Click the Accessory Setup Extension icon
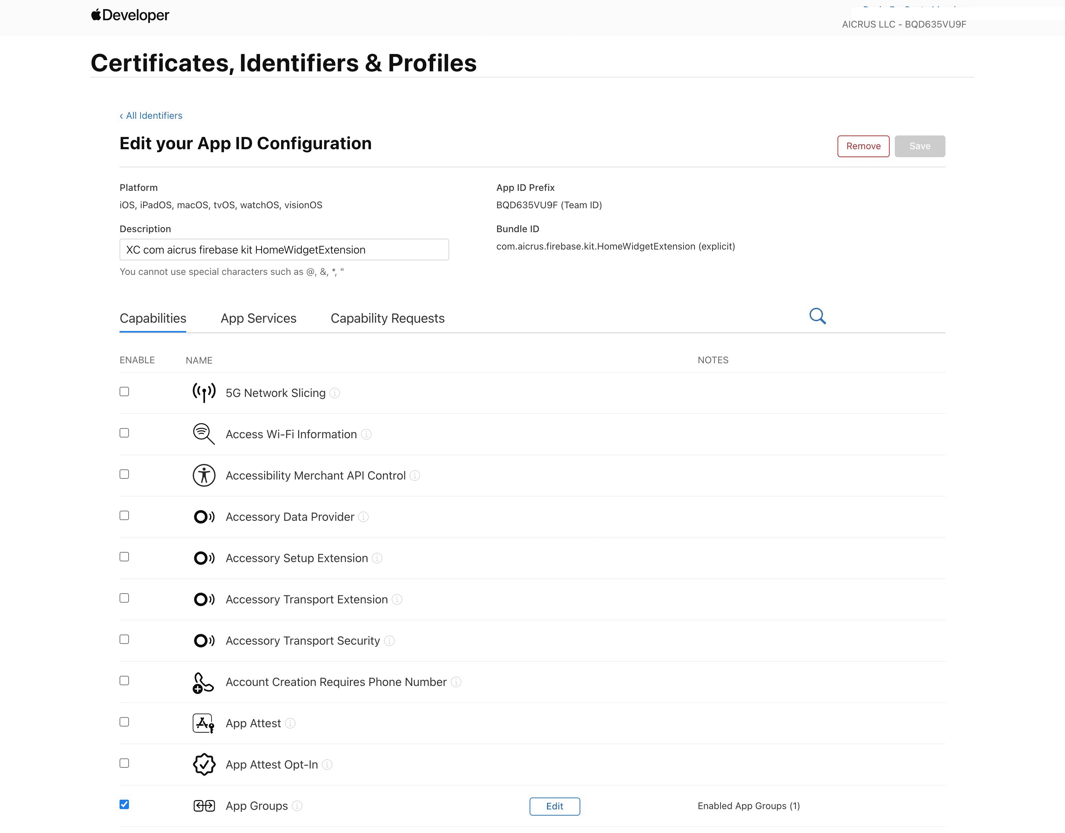The width and height of the screenshot is (1065, 833). click(x=204, y=558)
